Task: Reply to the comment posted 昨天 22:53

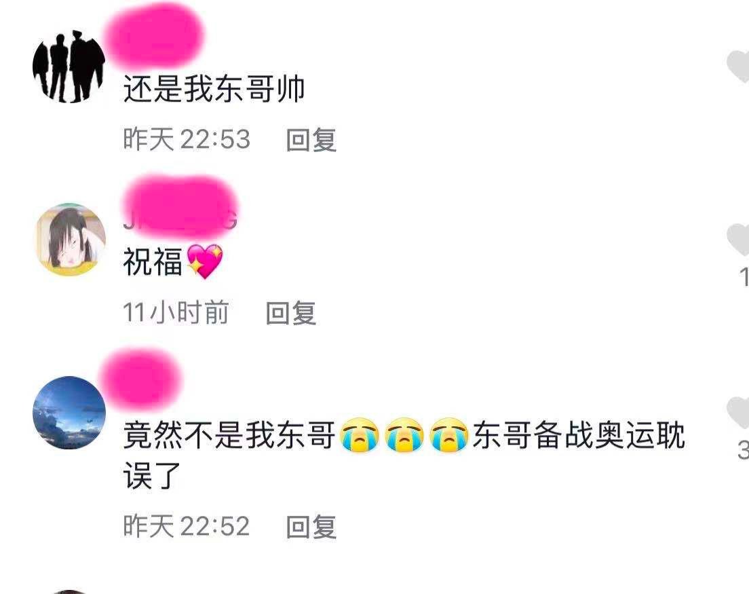Action: 311,140
